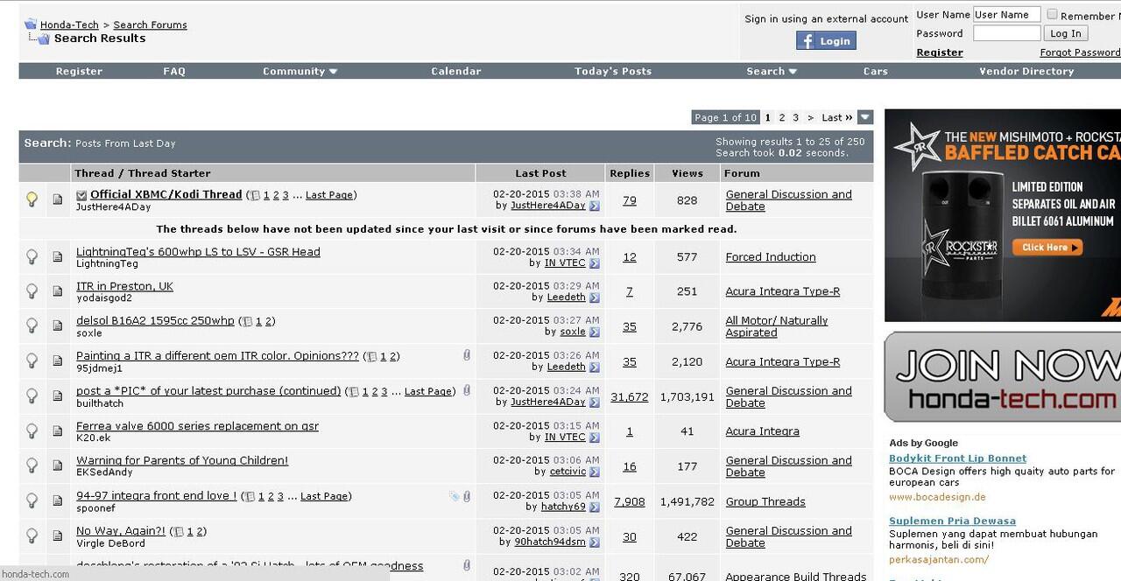The width and height of the screenshot is (1121, 581).
Task: Click lightbulb icon for ITR in Preston thread
Action: pos(32,291)
